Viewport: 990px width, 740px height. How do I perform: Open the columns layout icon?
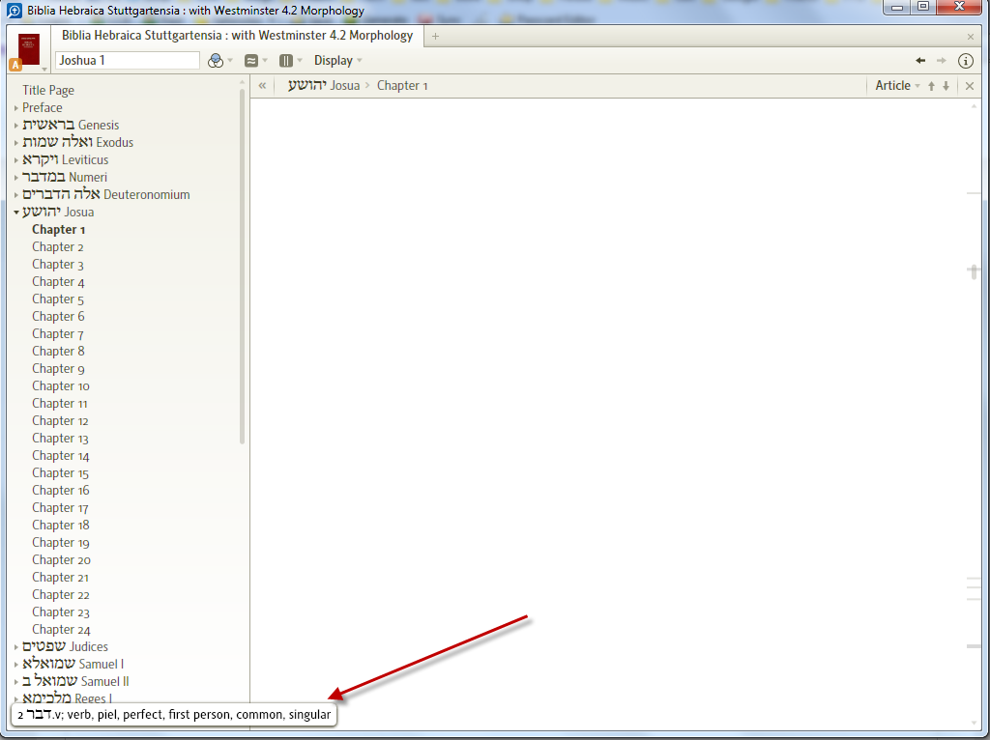[x=286, y=61]
